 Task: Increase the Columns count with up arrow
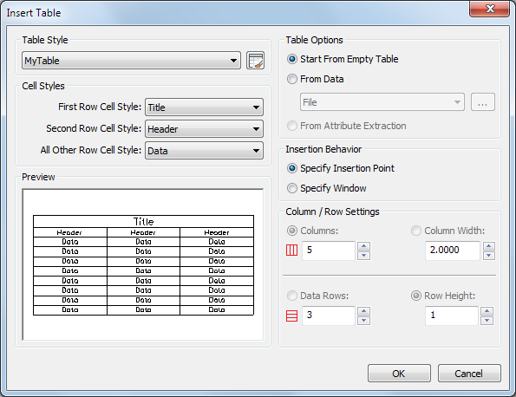click(363, 246)
